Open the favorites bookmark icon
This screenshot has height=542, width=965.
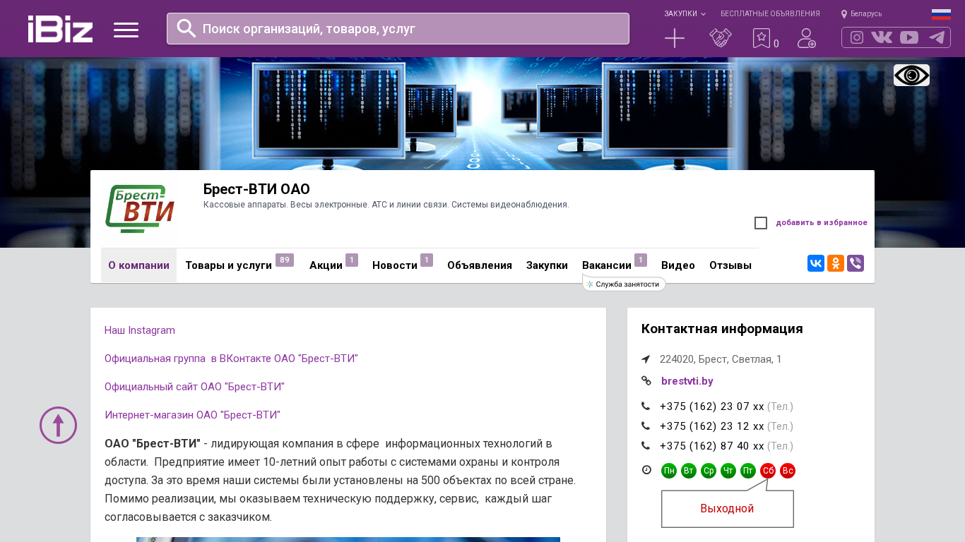point(762,38)
